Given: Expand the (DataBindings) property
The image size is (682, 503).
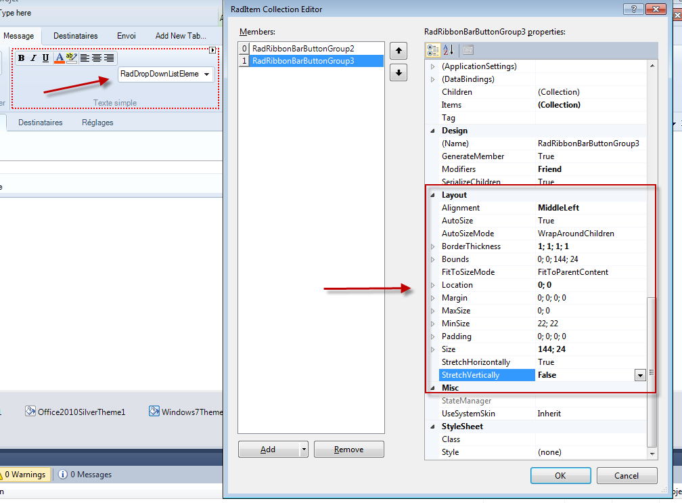Looking at the screenshot, I should tap(432, 79).
